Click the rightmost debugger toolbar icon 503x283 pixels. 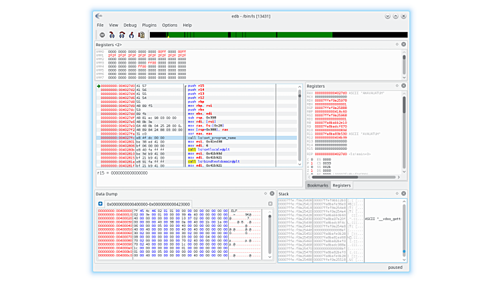[x=140, y=35]
